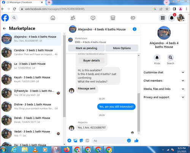
Task: Open the $990 – 4 beds 4 baths House listing
Action: coord(90,42)
